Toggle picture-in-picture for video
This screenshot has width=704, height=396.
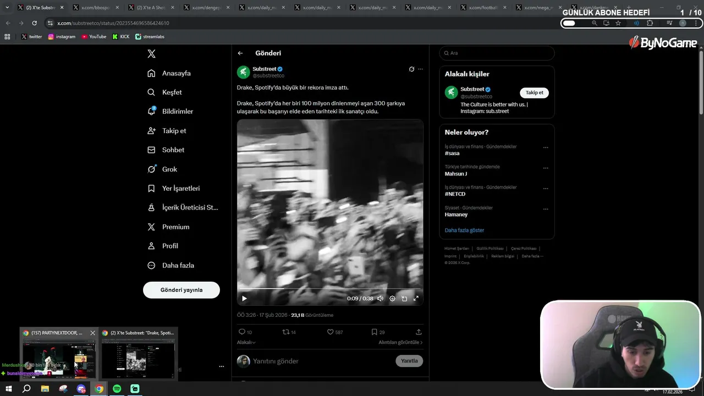(x=404, y=299)
